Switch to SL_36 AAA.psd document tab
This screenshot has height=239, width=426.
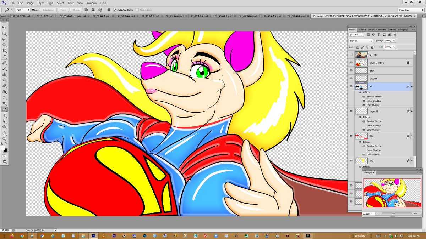click(103, 16)
